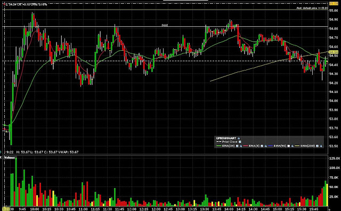Click the 10:00 time axis label

pyautogui.click(x=35, y=209)
